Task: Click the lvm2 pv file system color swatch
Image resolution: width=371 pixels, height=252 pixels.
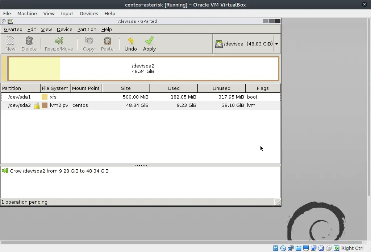Action: tap(45, 105)
